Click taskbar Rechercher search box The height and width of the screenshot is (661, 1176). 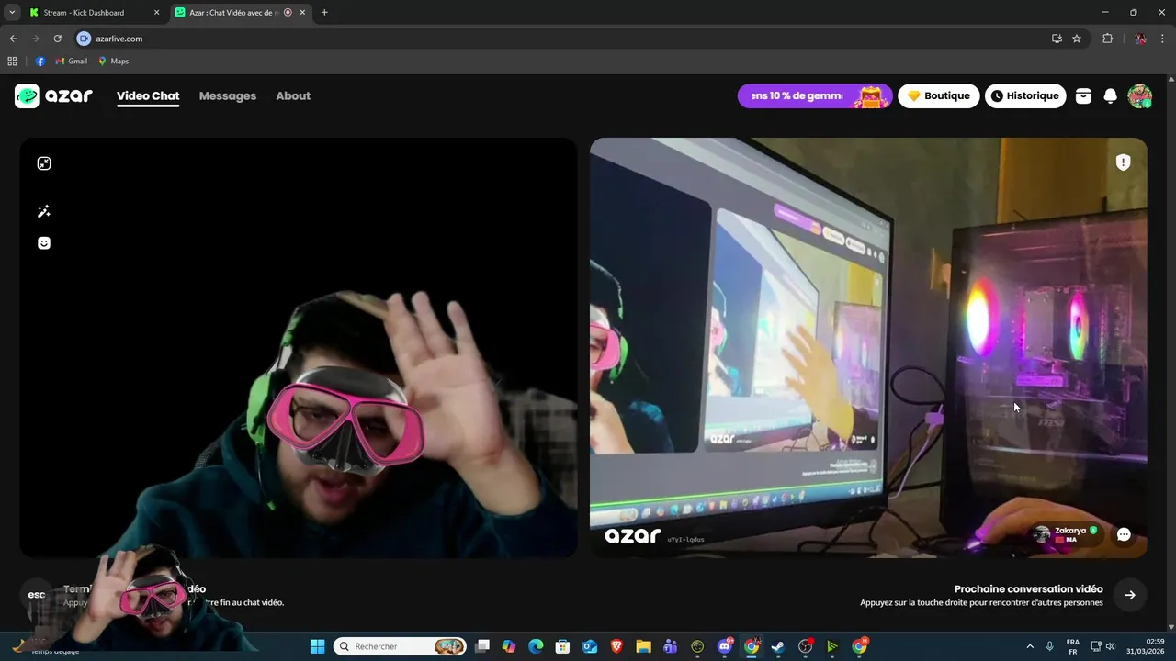[400, 646]
